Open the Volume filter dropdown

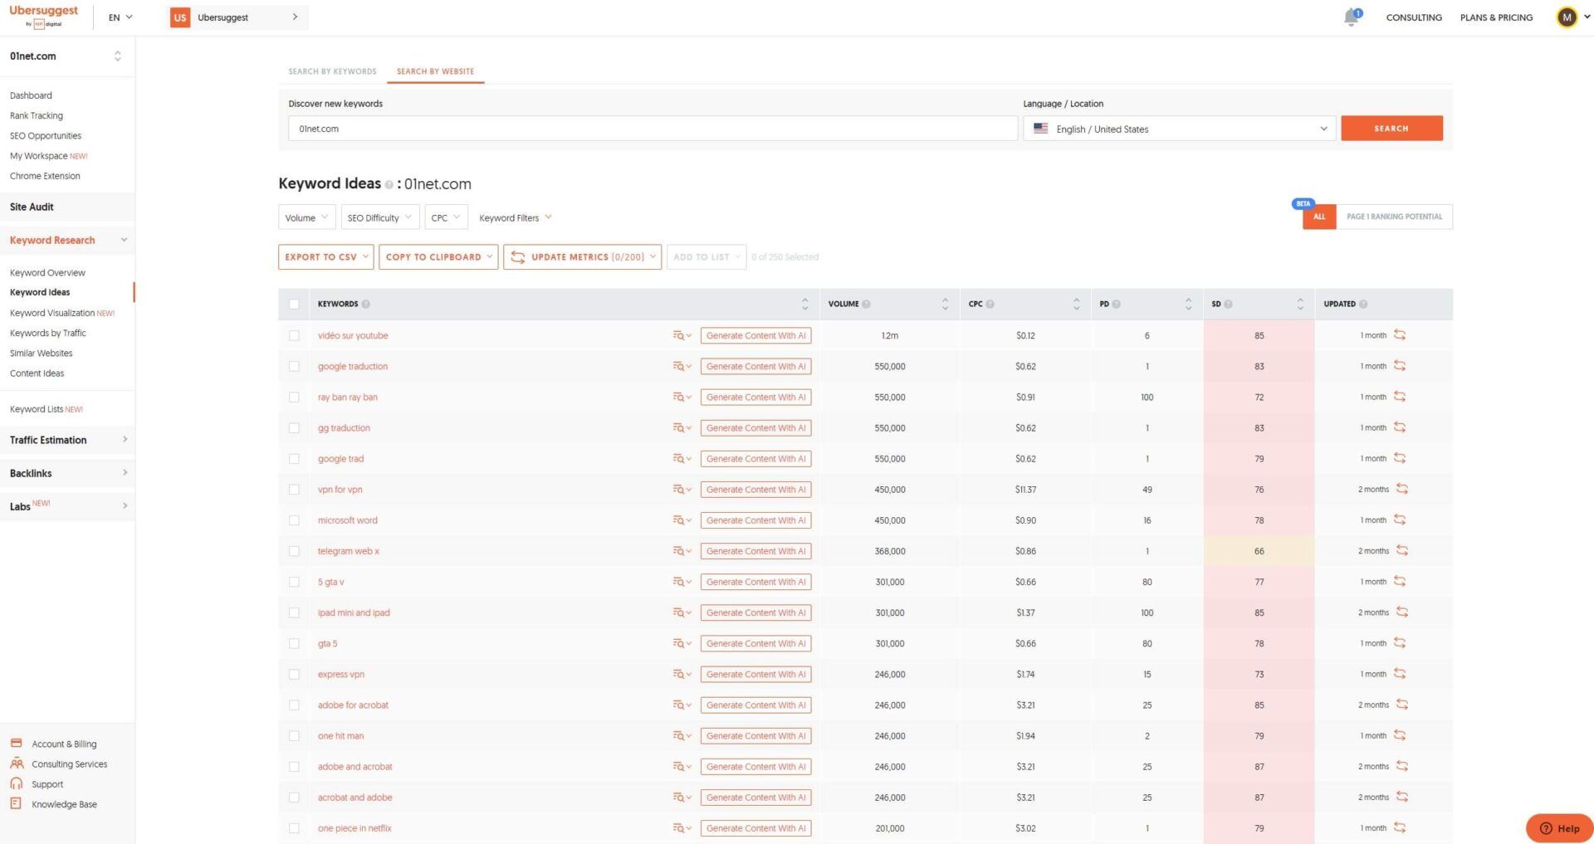pos(306,217)
